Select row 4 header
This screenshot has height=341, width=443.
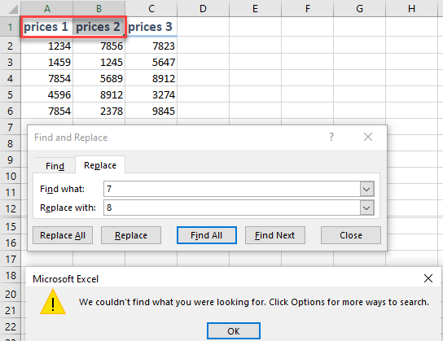click(10, 78)
